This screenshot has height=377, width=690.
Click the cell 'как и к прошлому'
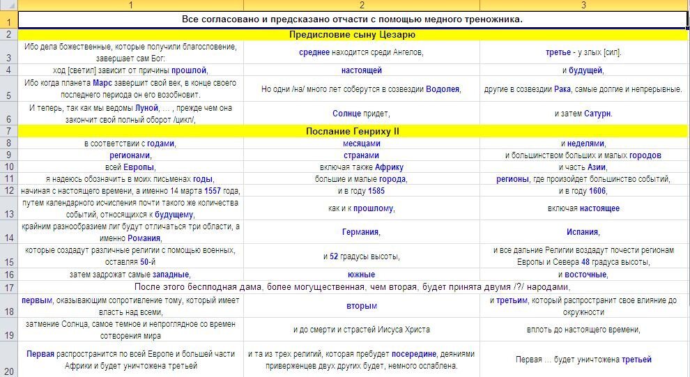point(362,208)
